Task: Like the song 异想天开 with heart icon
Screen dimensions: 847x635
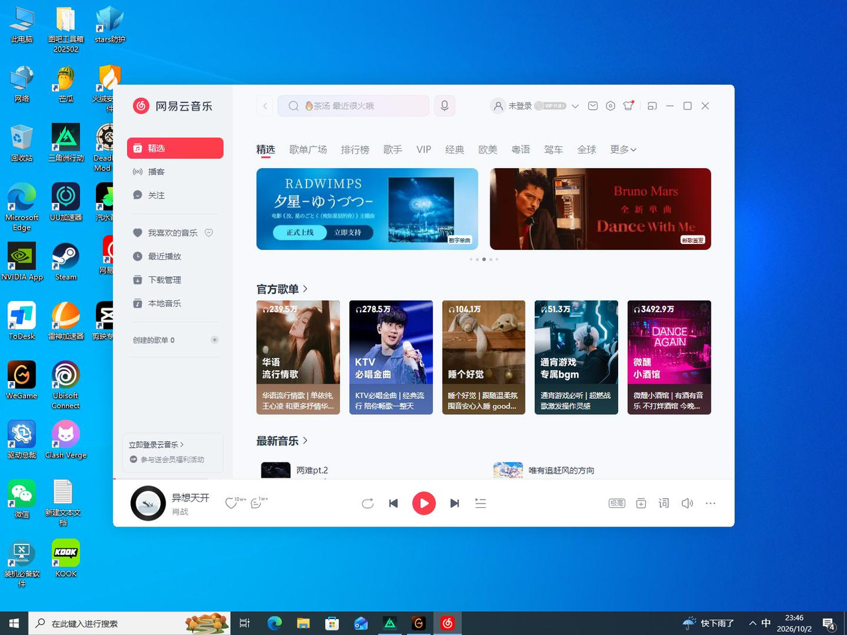Action: pyautogui.click(x=231, y=503)
